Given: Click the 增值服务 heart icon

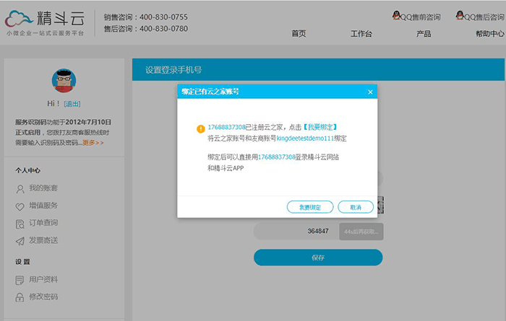Looking at the screenshot, I should tap(20, 206).
